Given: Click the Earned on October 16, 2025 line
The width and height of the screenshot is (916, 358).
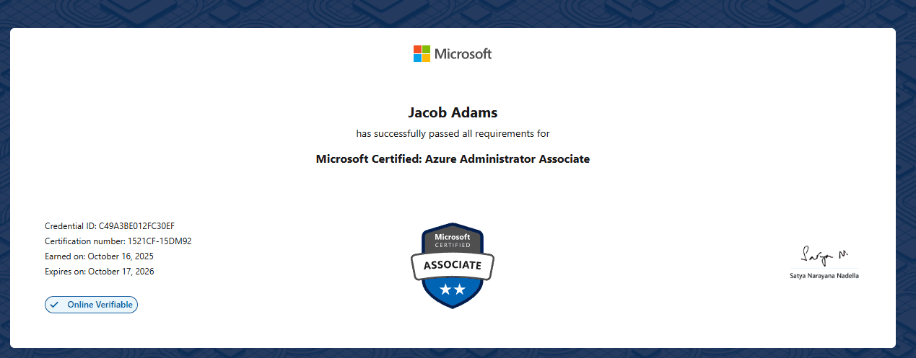Looking at the screenshot, I should [99, 256].
